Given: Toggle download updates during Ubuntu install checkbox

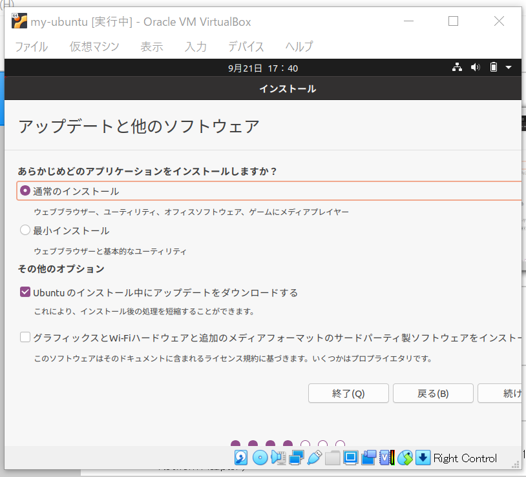Looking at the screenshot, I should coord(25,292).
